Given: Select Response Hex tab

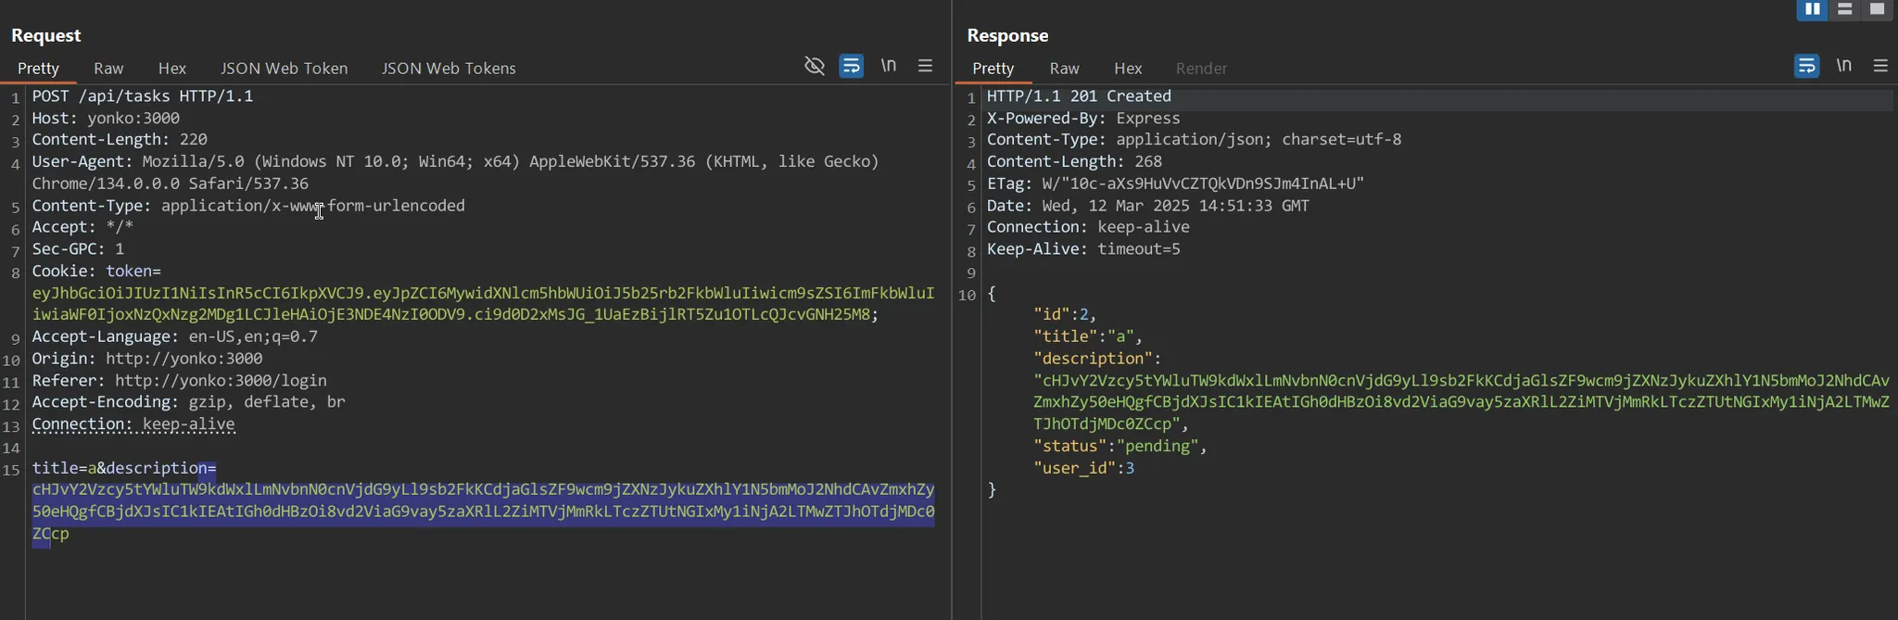Looking at the screenshot, I should coord(1128,69).
